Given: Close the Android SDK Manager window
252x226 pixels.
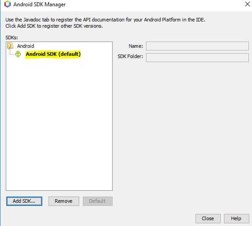Looking at the screenshot, I should (248, 4).
